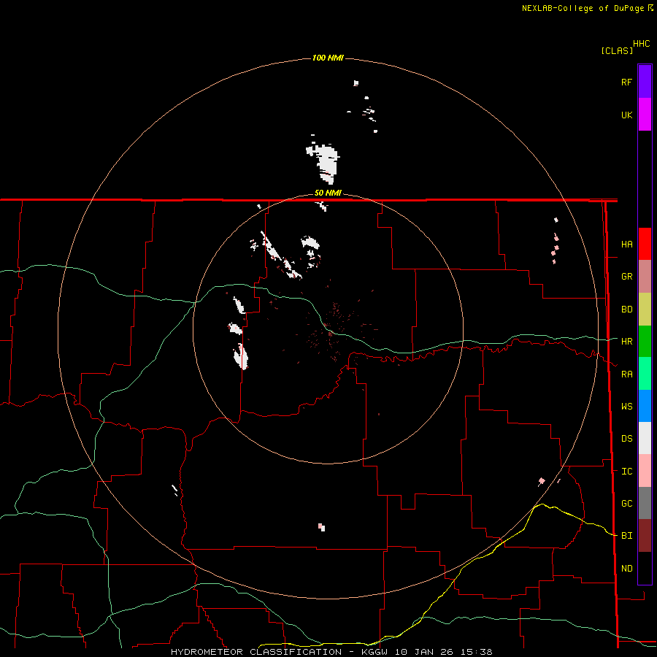The image size is (657, 657).
Task: Click the BI brown legend swatch
Action: (x=645, y=536)
